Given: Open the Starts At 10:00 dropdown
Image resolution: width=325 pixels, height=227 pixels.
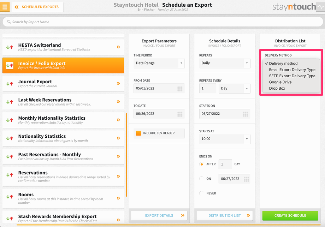Looking at the screenshot, I should (225, 139).
